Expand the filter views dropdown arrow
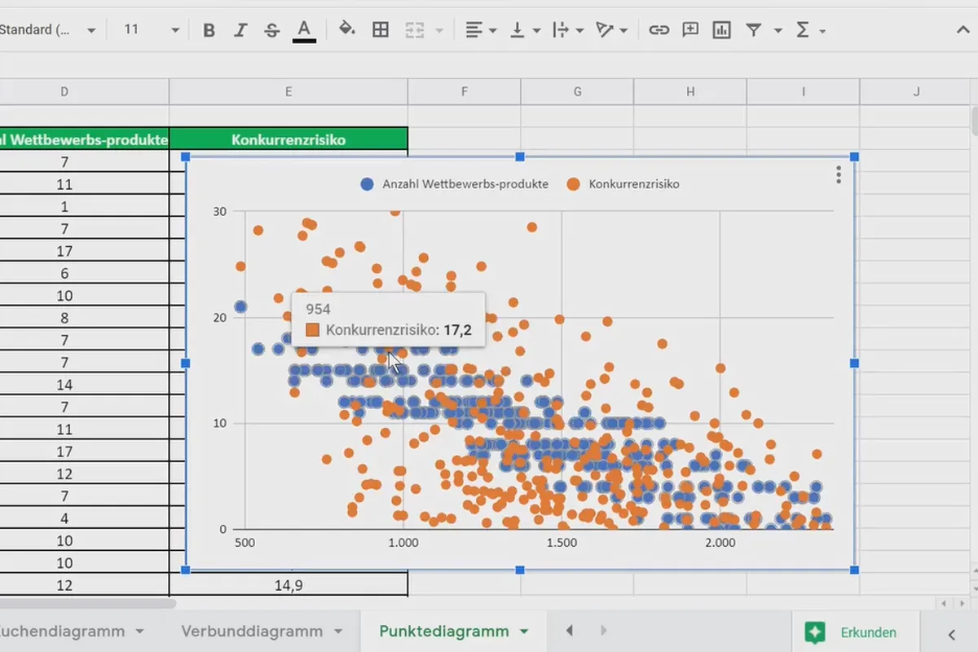 tap(778, 30)
